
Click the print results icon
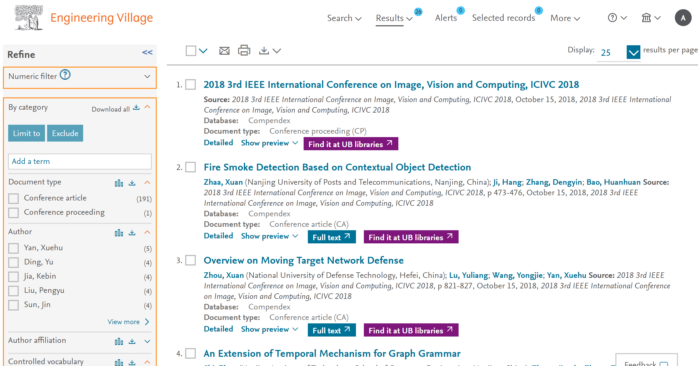coord(244,51)
